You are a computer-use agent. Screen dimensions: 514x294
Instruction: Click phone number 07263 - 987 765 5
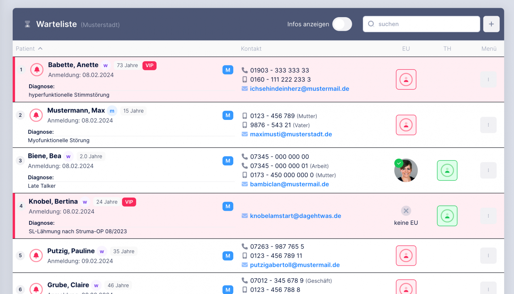(x=277, y=247)
